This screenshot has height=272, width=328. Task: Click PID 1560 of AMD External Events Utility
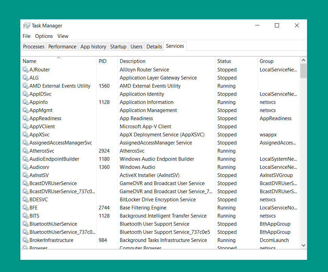(x=104, y=86)
